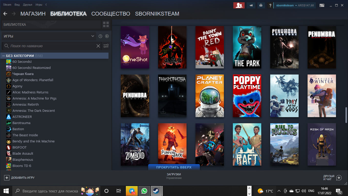Open the volume control in system tray
This screenshot has height=196, width=348.
(304, 191)
